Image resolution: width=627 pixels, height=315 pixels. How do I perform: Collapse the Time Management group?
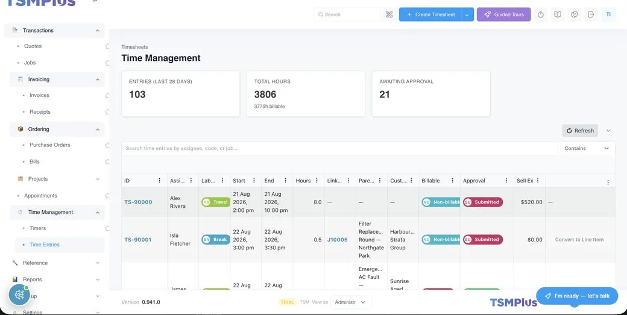(x=98, y=213)
